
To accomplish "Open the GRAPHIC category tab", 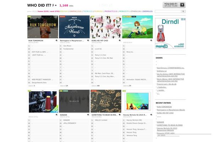I will pos(75,11).
